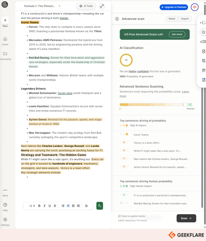Decrease indent using the outdent icon

(x=73, y=206)
